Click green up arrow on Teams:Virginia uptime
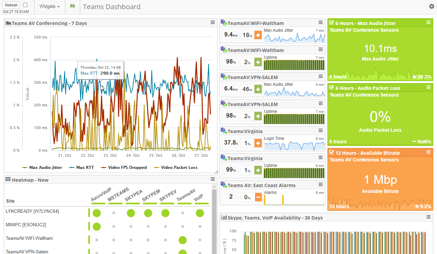This screenshot has height=254, width=437. coord(258,170)
